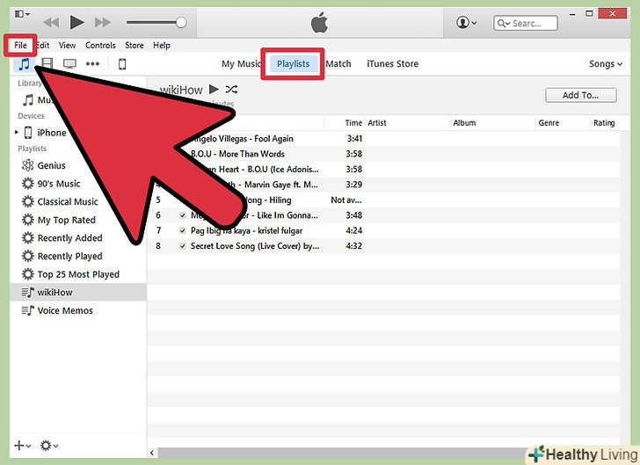The image size is (640, 465).
Task: Select the Music library icon
Action: tap(24, 64)
